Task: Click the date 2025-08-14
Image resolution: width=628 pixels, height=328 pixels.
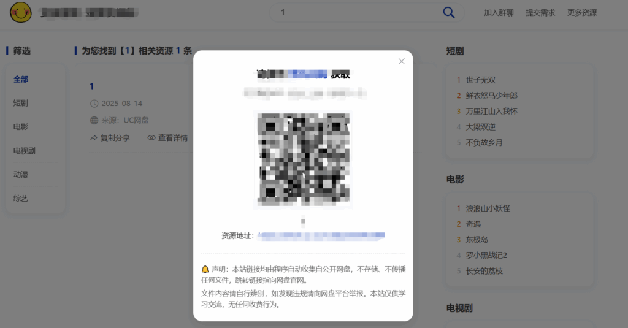Action: pos(122,104)
